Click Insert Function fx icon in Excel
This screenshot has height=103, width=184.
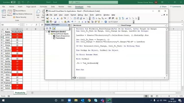pos(37,25)
